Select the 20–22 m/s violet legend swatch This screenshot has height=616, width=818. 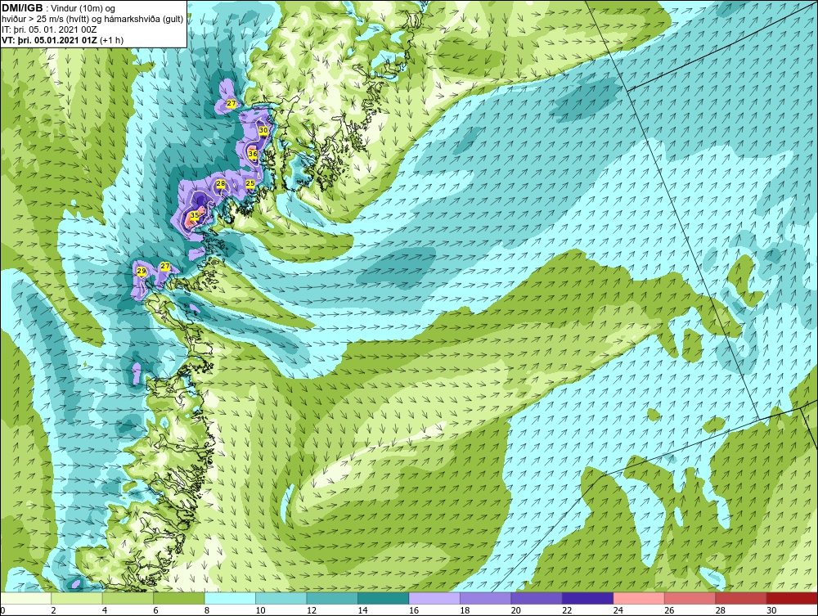pos(537,598)
